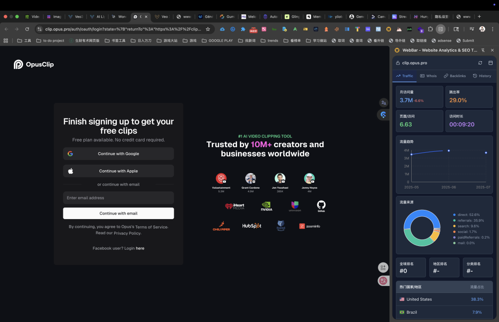499x322 pixels.
Task: Click WebBar panel layout icon
Action: coord(490,63)
